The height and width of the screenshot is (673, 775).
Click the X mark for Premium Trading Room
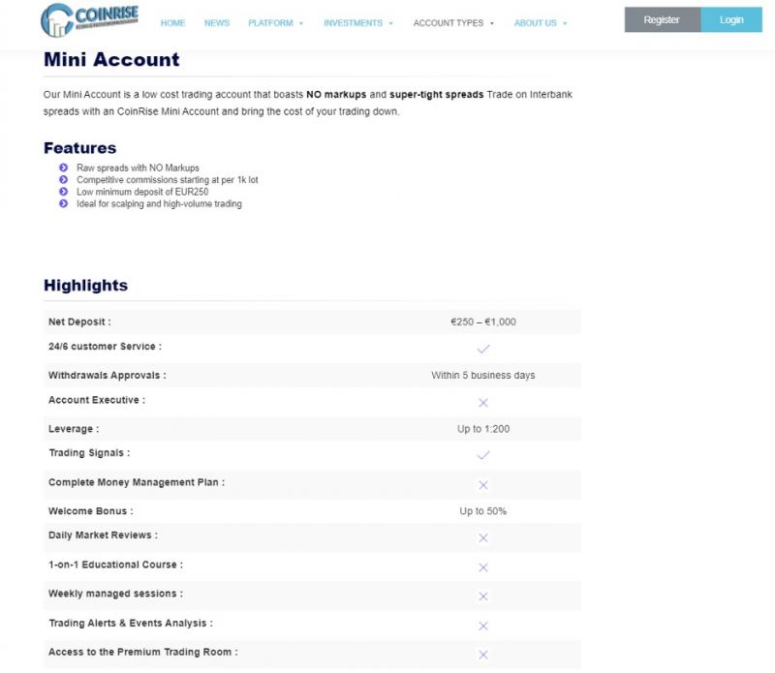tap(482, 655)
